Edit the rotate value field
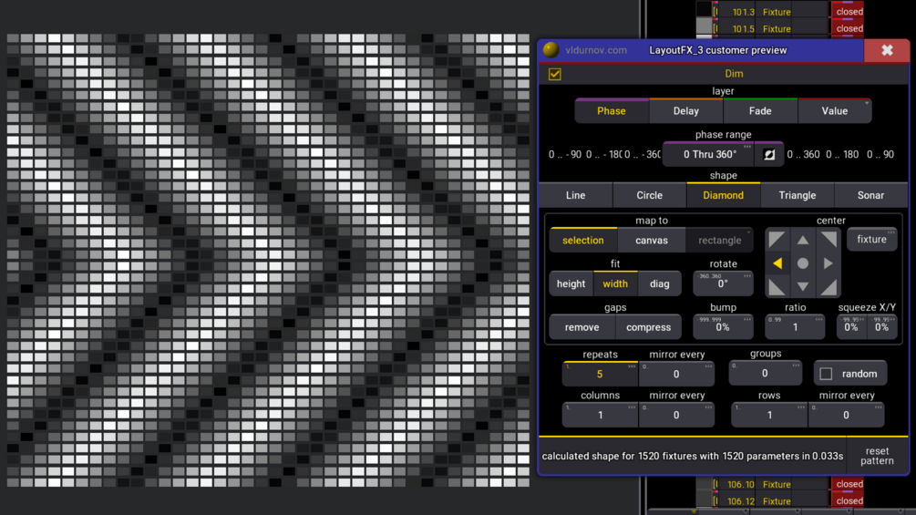 [x=723, y=283]
